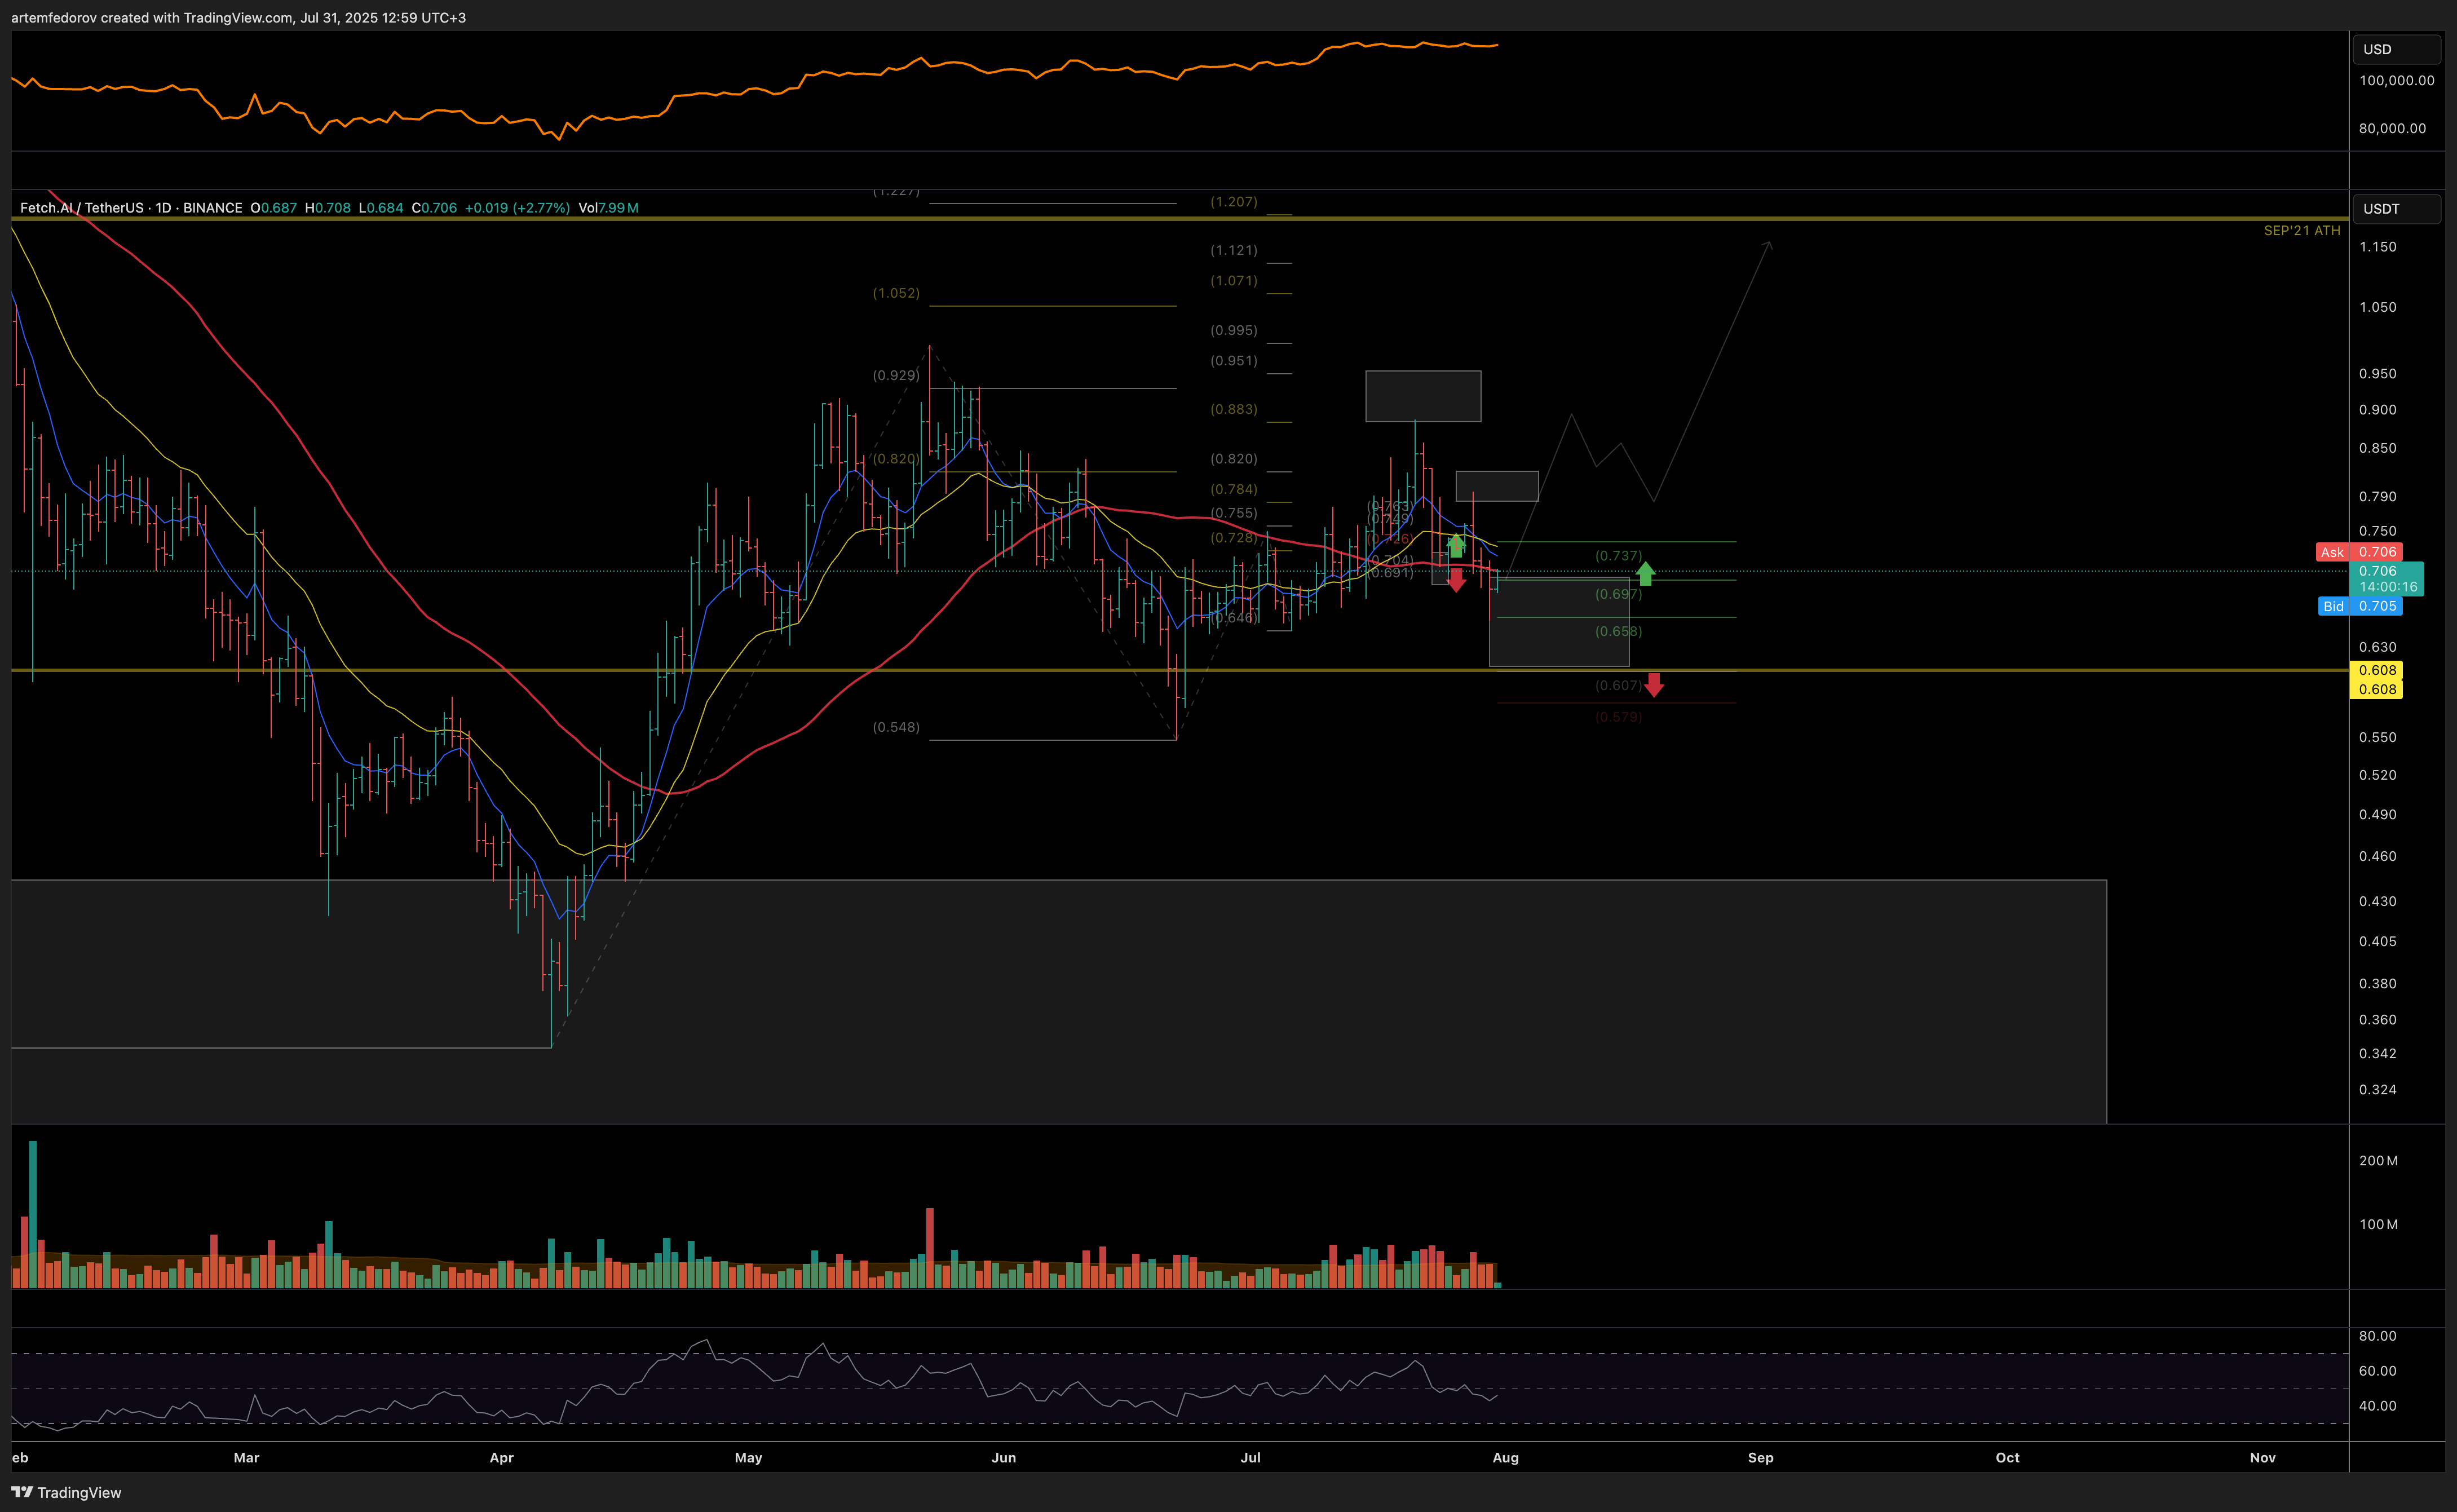2457x1512 pixels.
Task: Select the red (0.579) level label
Action: [x=1618, y=717]
